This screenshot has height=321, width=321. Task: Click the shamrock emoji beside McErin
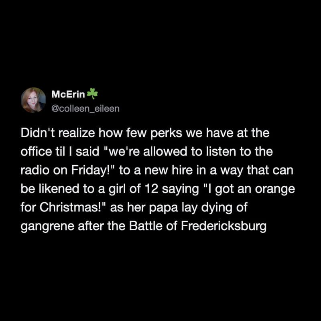pos(92,94)
